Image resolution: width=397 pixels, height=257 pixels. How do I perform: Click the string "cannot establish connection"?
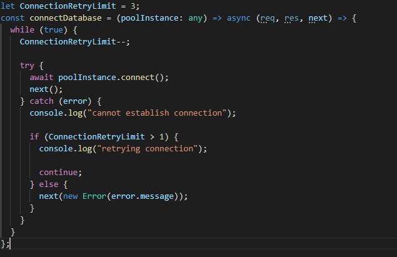157,113
